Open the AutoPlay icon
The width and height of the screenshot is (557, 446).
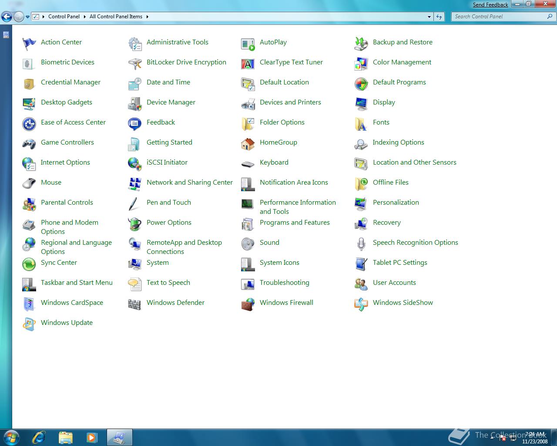point(248,44)
